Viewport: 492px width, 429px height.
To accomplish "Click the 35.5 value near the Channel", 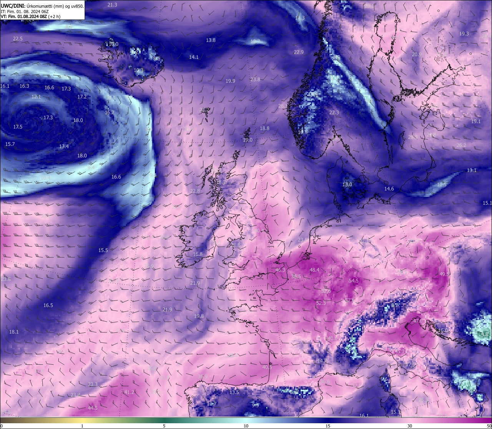I will 296,276.
